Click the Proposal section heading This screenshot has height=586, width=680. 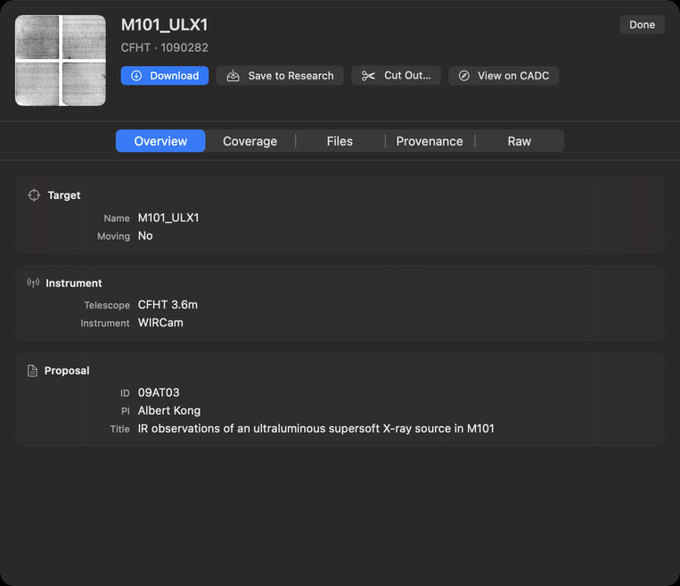67,371
